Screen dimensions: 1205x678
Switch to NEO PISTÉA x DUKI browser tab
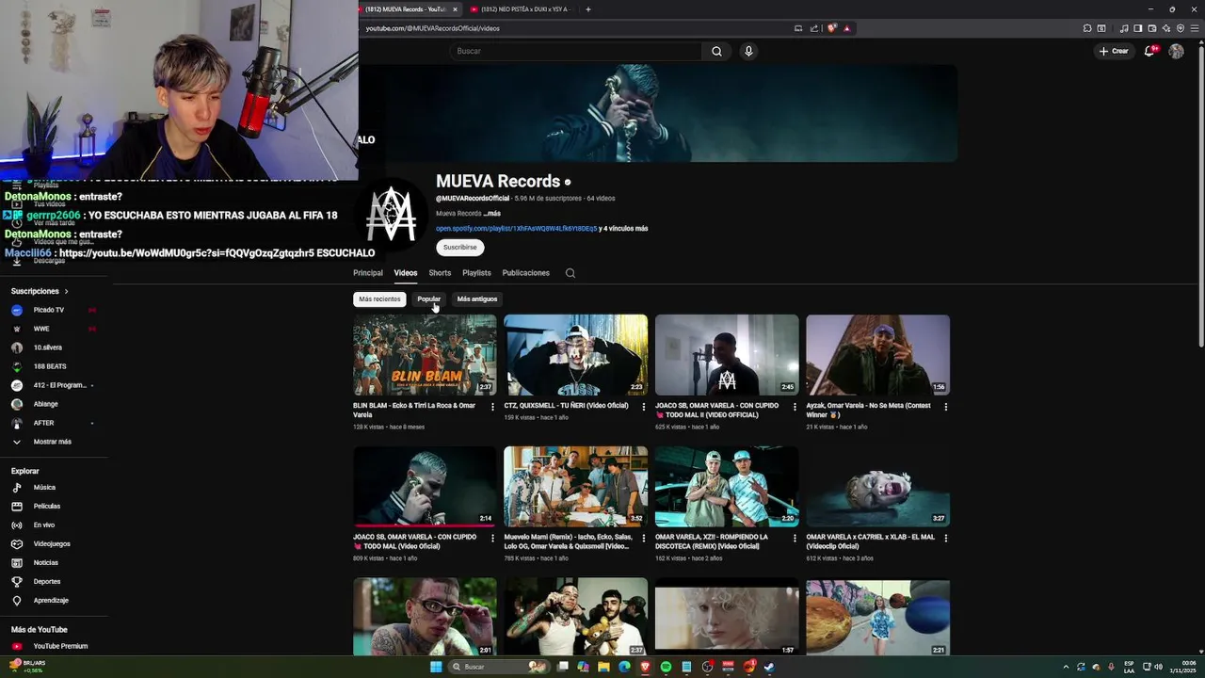coord(521,9)
